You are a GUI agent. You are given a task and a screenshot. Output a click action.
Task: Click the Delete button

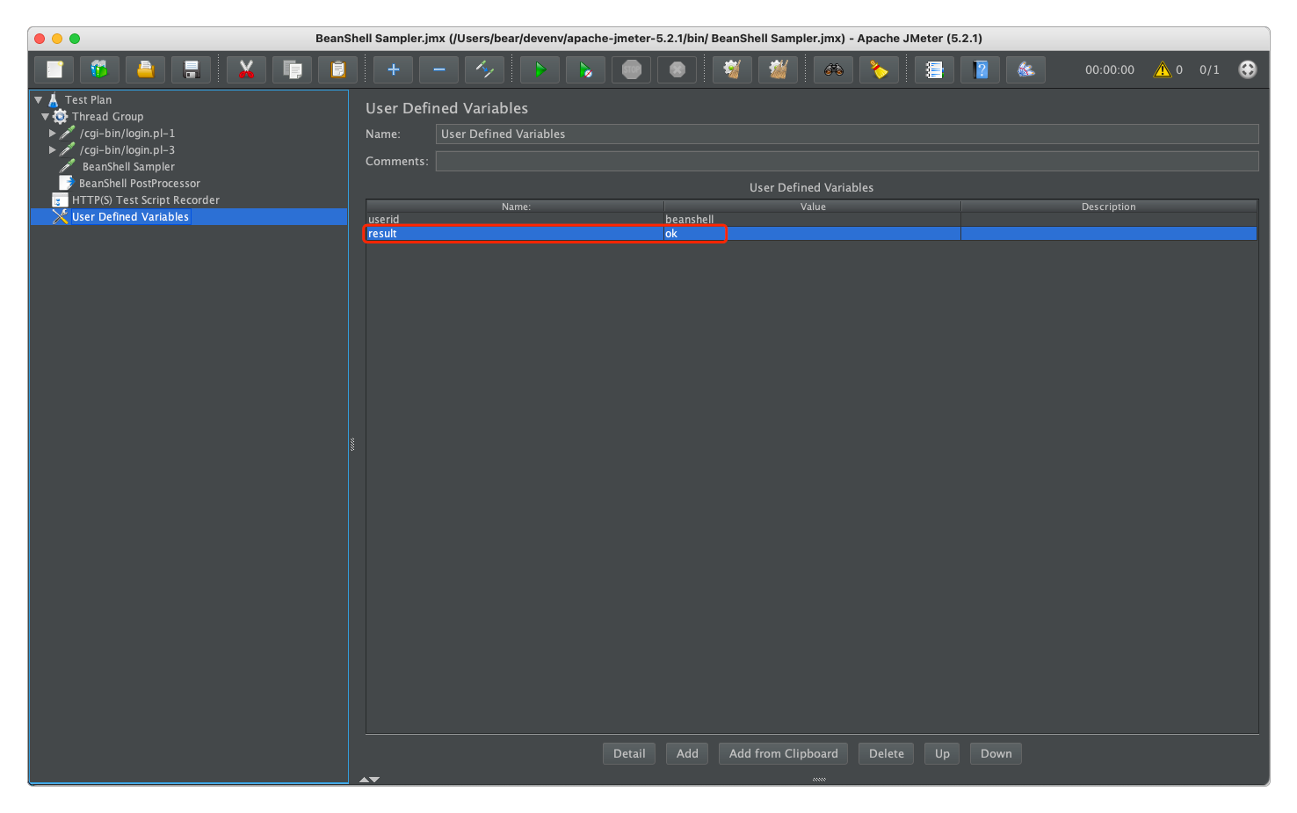pos(887,753)
